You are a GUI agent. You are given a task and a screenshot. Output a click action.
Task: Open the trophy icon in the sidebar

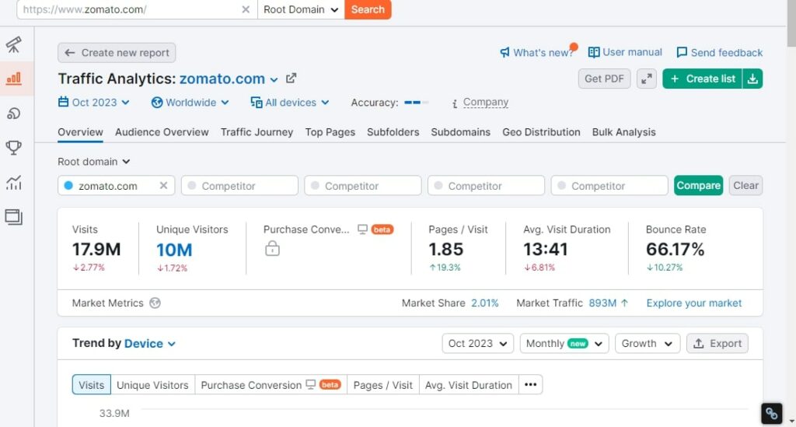(x=14, y=148)
